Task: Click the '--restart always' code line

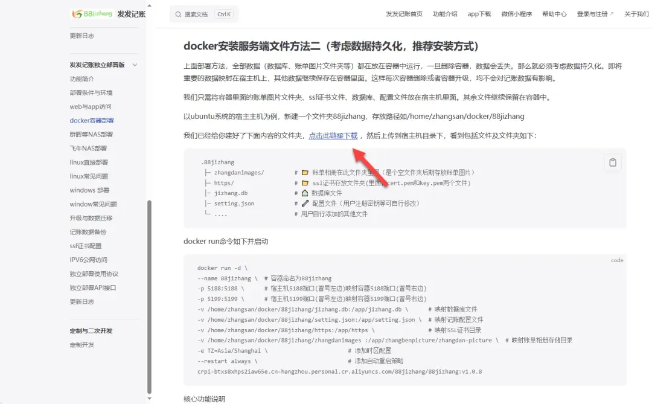Action: pos(300,361)
